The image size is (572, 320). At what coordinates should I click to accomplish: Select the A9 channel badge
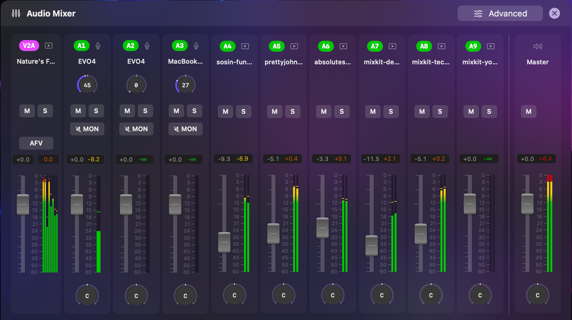[x=473, y=46]
